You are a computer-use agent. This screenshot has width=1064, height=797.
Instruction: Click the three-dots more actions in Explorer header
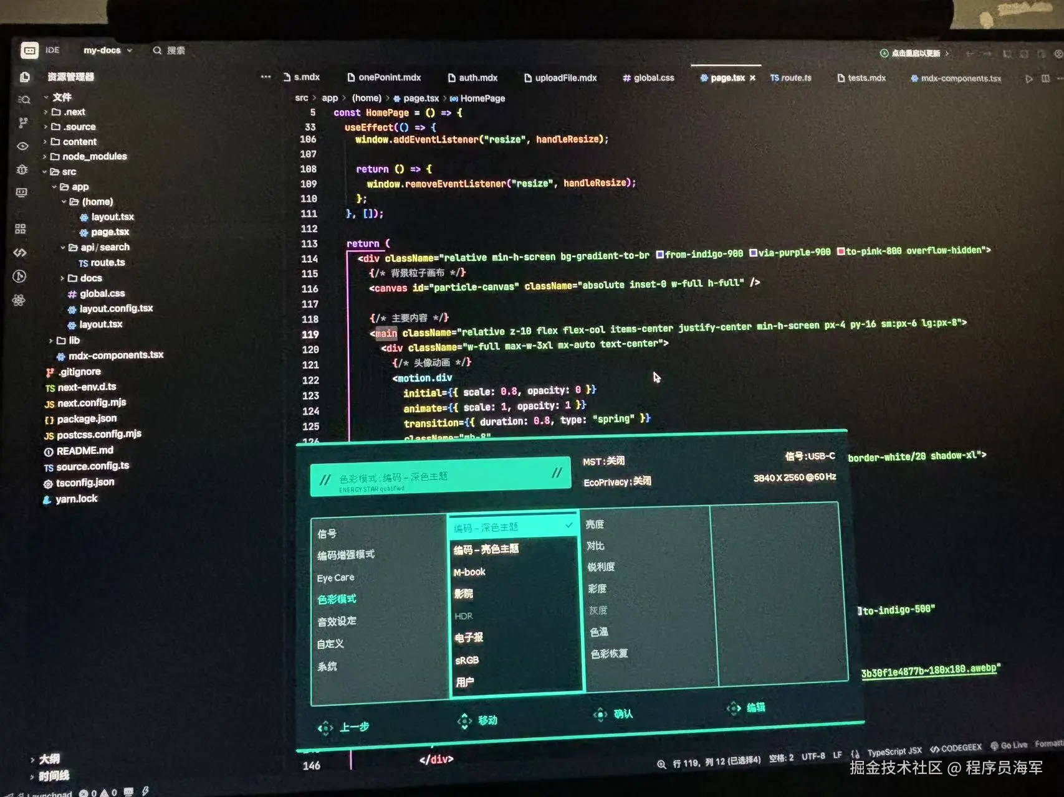coord(266,77)
